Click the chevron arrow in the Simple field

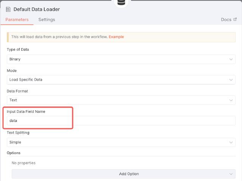click(x=231, y=142)
